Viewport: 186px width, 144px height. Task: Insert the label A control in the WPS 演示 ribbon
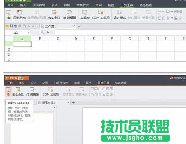(x=104, y=95)
